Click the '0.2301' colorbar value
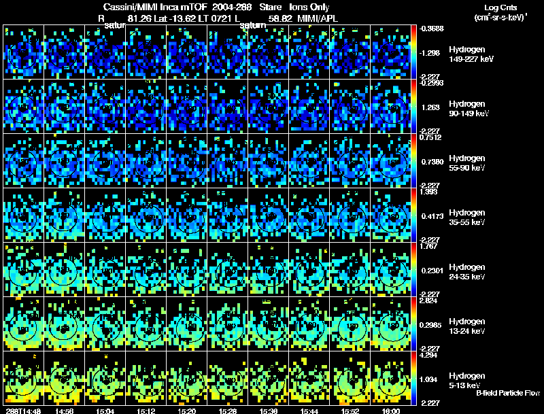 click(432, 271)
